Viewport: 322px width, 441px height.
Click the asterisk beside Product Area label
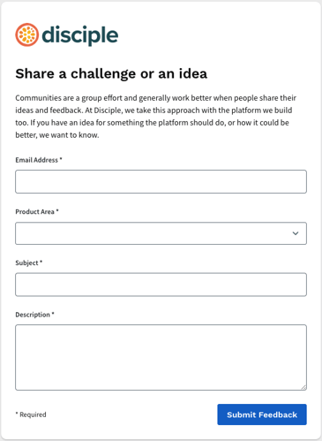[57, 211]
